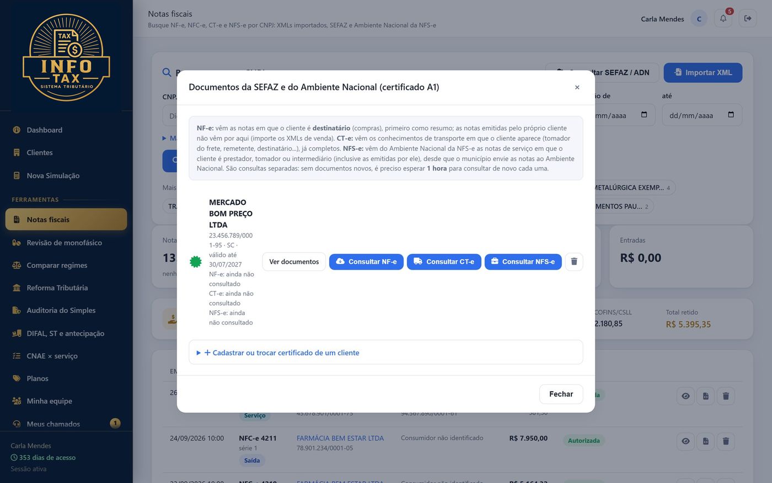Image resolution: width=772 pixels, height=483 pixels.
Task: Click the Carla Mendes avatar circle
Action: [699, 19]
